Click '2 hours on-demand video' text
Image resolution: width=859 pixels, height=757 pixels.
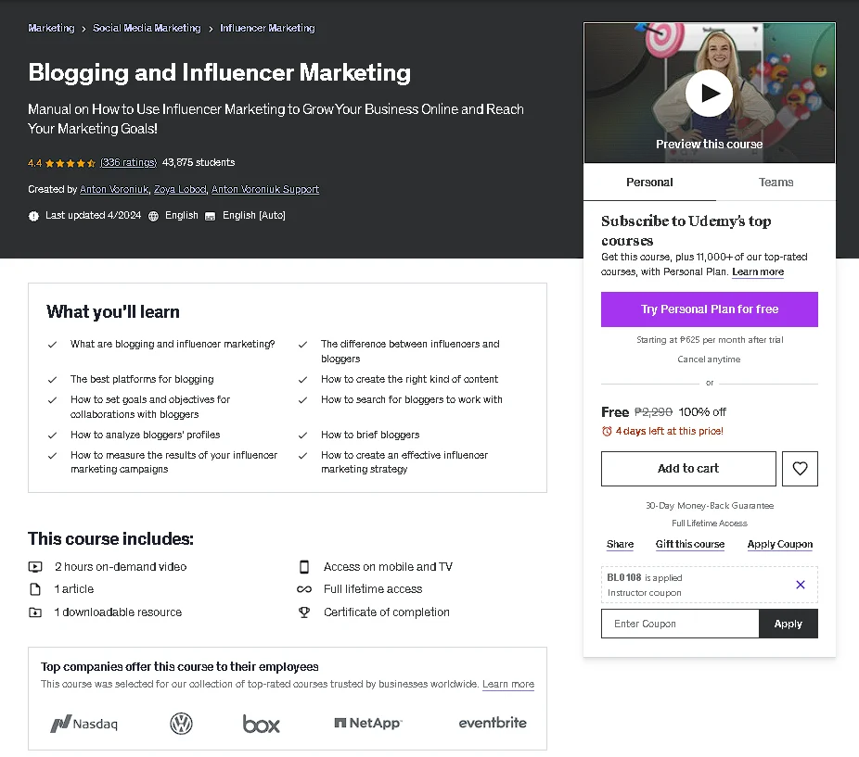coord(121,567)
